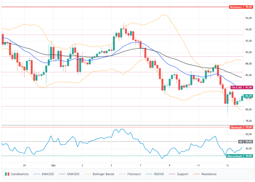Click the 94,00 price axis label
The width and height of the screenshot is (255, 182).
click(249, 29)
